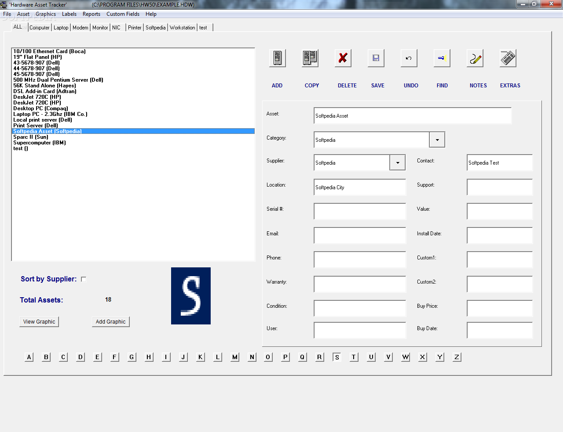Filter assets by letter M button

tap(235, 357)
